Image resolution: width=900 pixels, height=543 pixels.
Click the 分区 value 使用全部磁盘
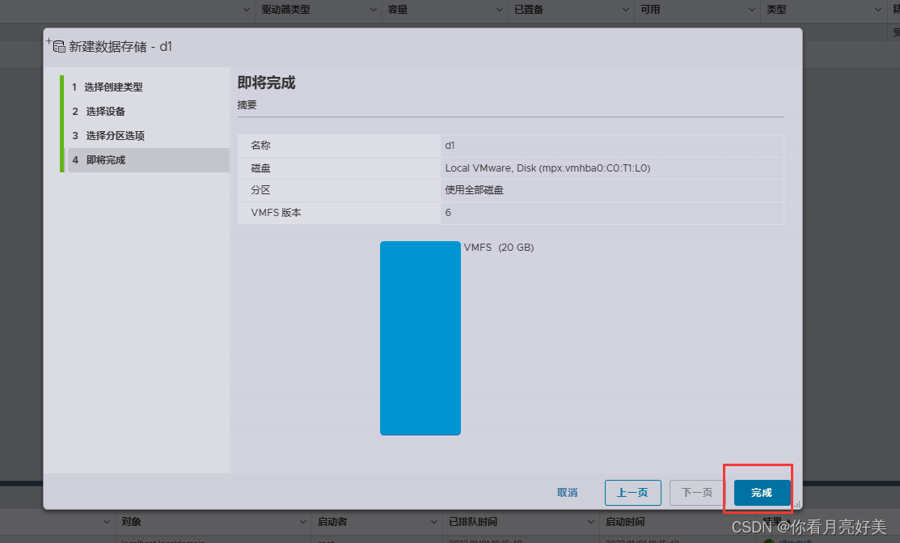[474, 190]
